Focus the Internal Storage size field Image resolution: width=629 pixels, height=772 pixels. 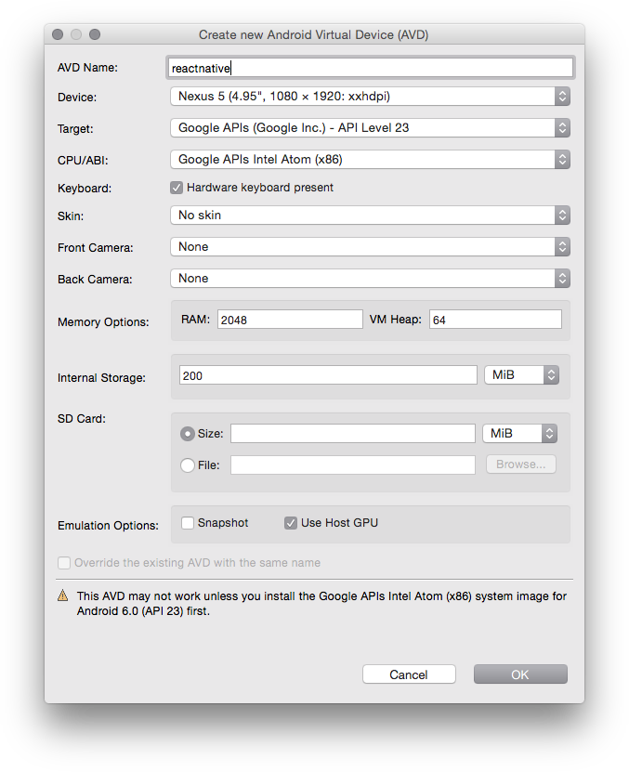point(327,375)
